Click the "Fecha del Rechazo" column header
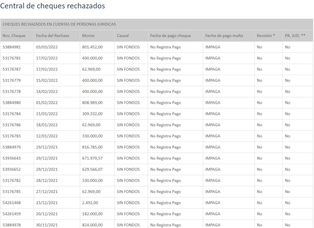 (x=53, y=36)
